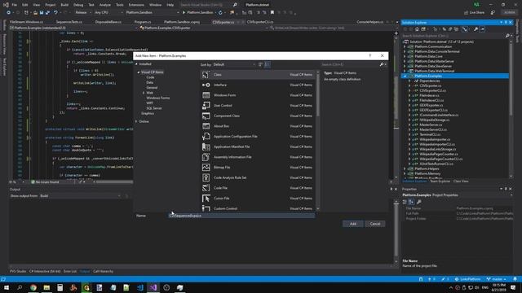Pick the Component Class template icon
522x293 pixels.
pos(206,116)
